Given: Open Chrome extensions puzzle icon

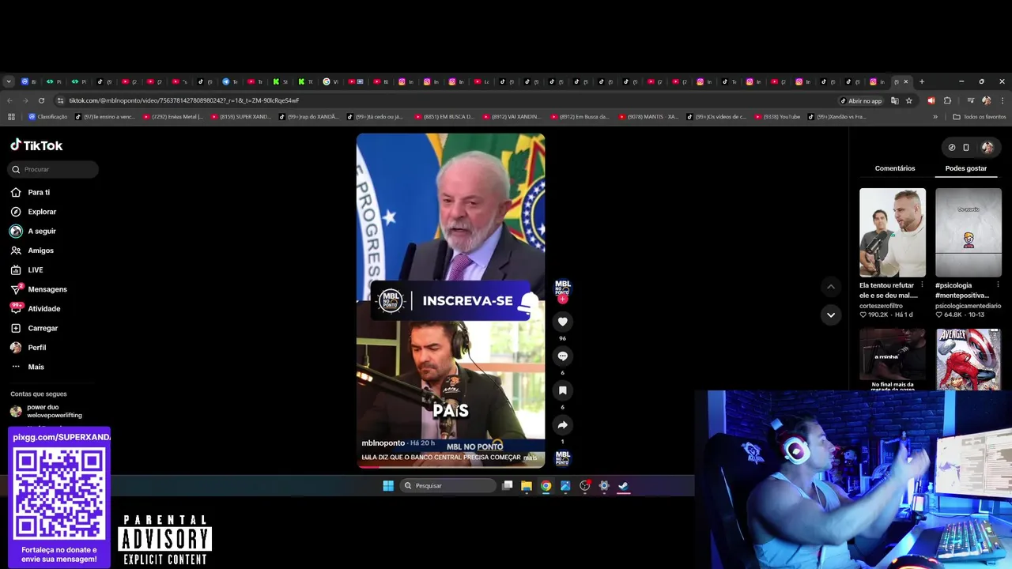Looking at the screenshot, I should pos(947,100).
